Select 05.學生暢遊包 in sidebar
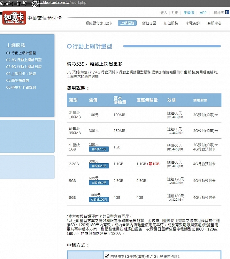This screenshot has height=259, width=230. pos(18,80)
